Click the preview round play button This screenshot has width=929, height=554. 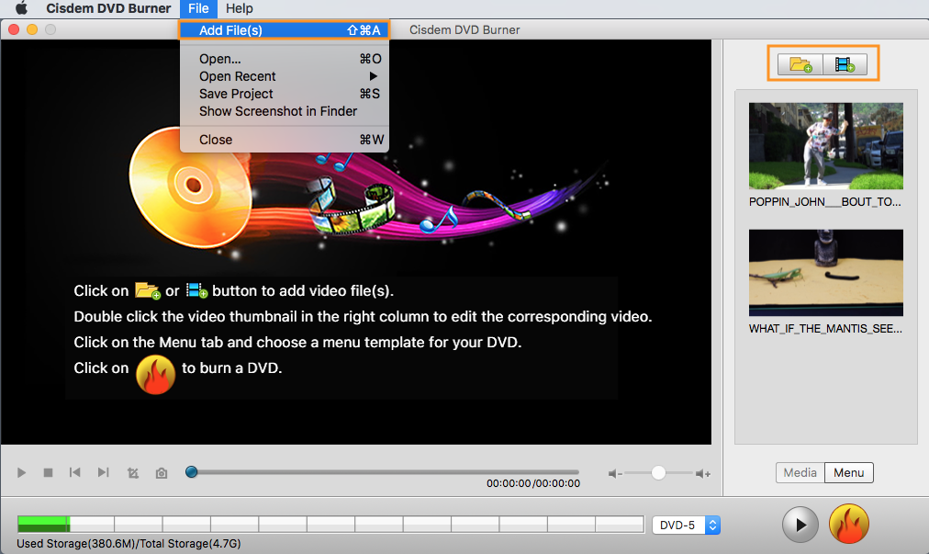click(x=800, y=525)
